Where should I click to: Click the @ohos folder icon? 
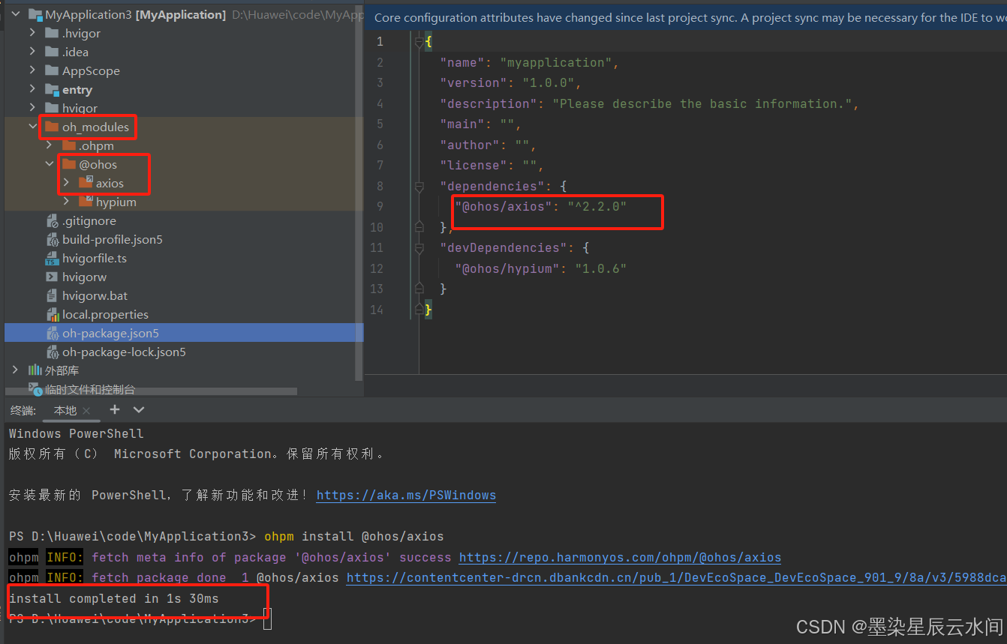[69, 164]
